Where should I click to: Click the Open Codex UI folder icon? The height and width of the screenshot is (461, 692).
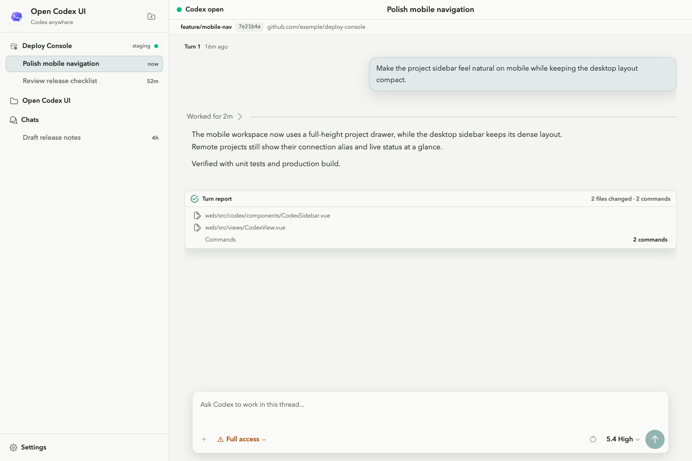14,101
